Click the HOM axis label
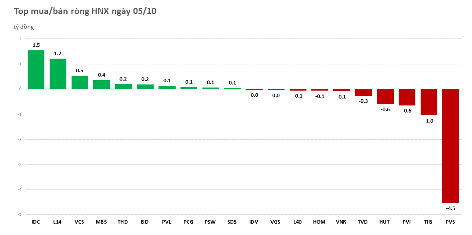472x235 pixels. pyautogui.click(x=319, y=222)
